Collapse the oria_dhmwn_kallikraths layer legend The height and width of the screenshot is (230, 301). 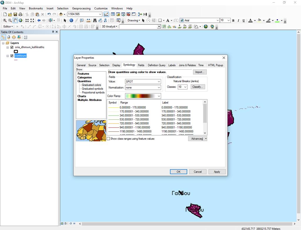8,47
